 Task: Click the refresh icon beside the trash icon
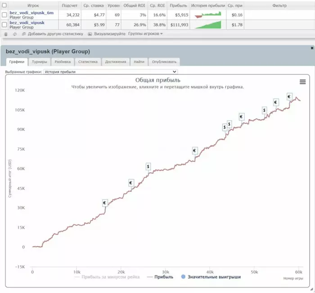pos(15,34)
